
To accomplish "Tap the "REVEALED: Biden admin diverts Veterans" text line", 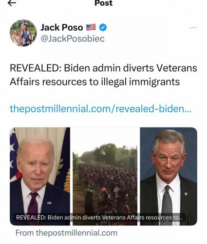I will point(103,68).
